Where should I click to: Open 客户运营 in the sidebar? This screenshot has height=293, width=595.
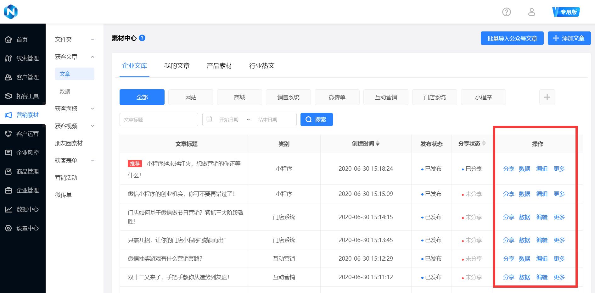click(23, 134)
